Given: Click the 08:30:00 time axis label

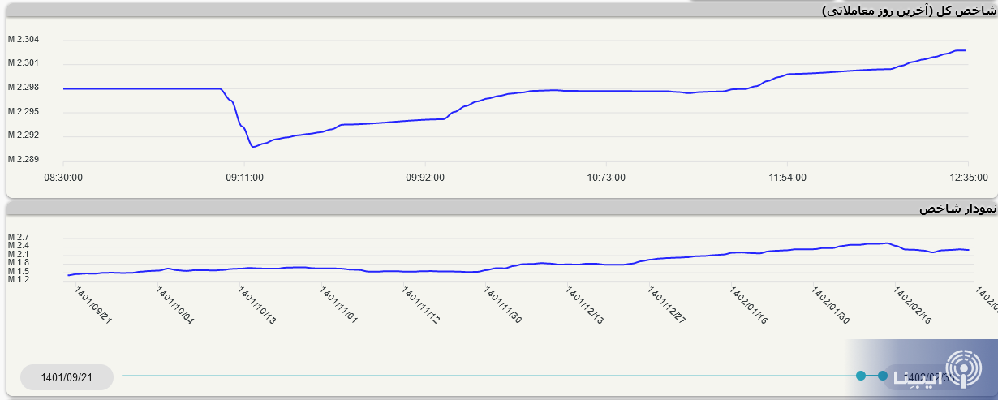Looking at the screenshot, I should click(63, 176).
